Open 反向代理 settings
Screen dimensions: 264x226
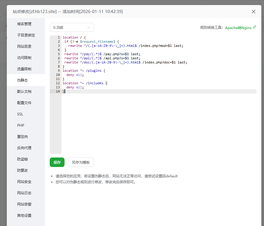click(x=24, y=148)
